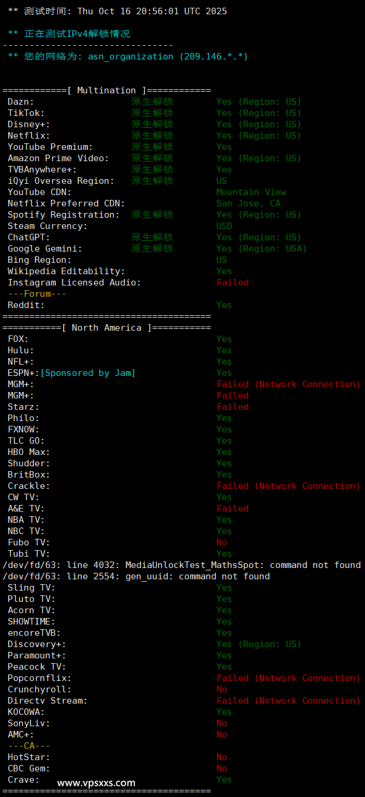Click the asn_organization network IP text
The height and width of the screenshot is (797, 365).
click(168, 57)
